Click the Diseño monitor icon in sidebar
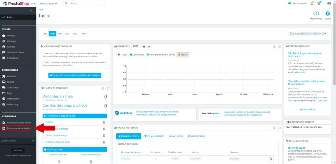The image size is (336, 164). tap(4, 82)
